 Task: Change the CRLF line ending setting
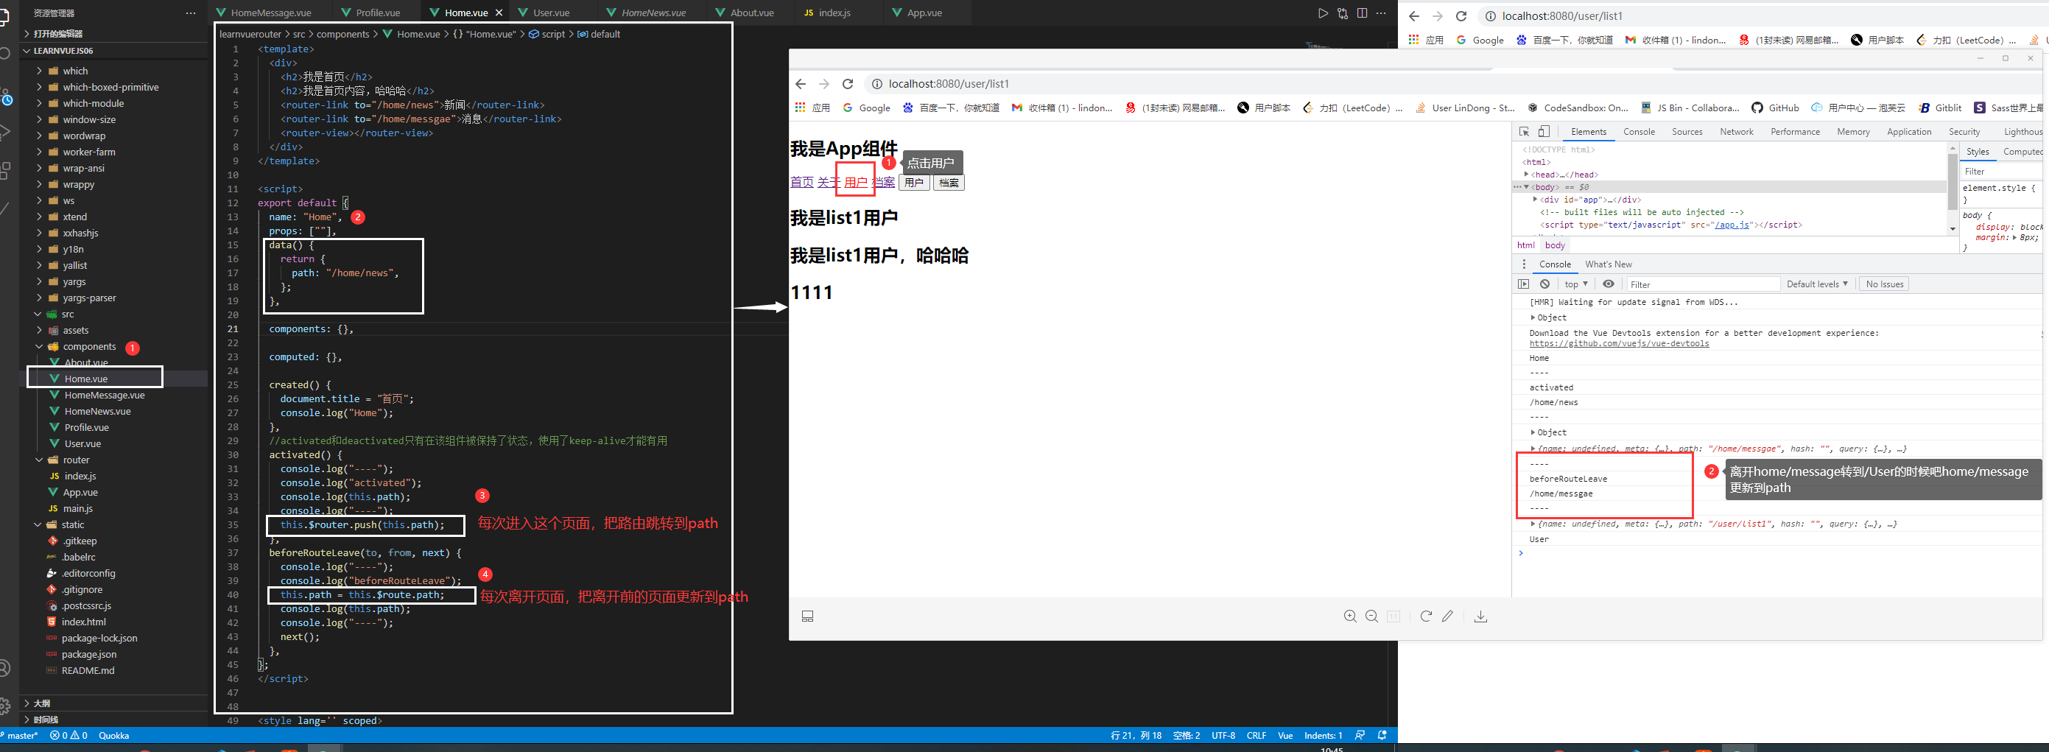[x=1257, y=735]
